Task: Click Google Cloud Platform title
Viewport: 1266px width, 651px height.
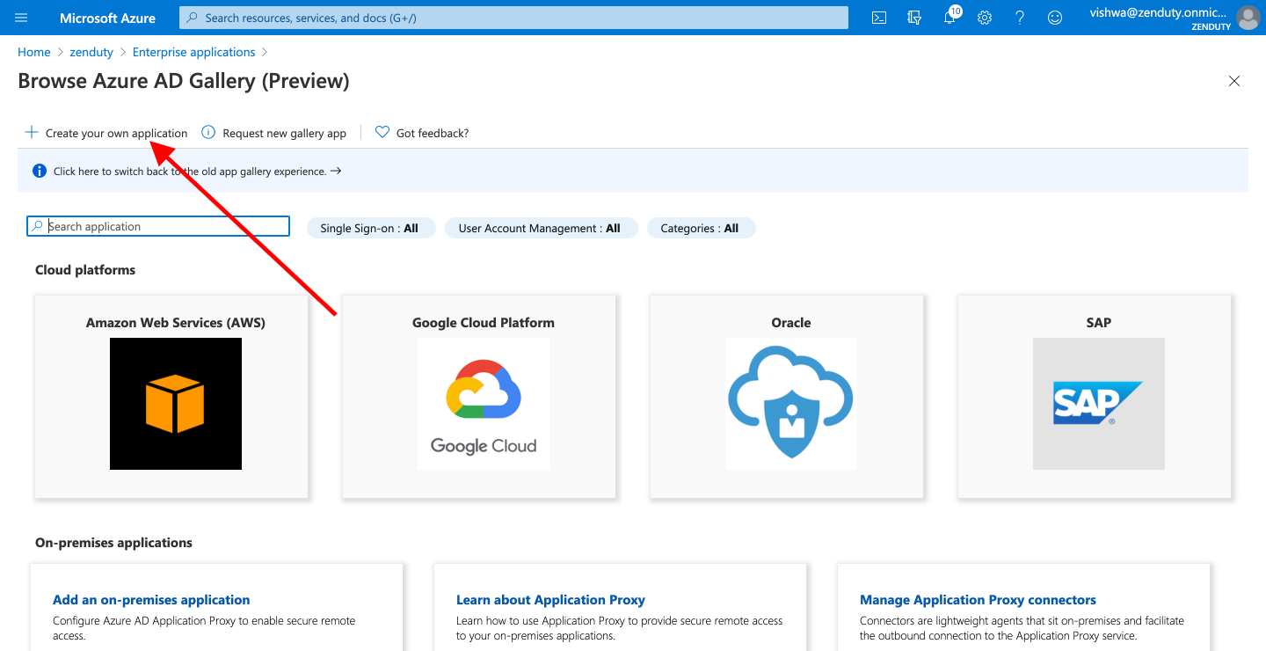Action: [484, 323]
